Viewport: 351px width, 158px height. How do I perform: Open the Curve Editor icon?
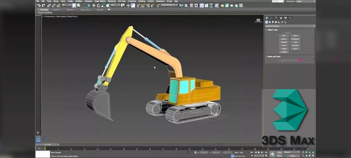207,6
